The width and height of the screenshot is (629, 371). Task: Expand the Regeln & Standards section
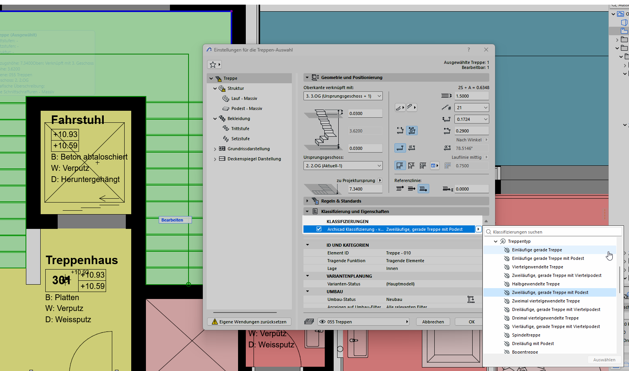pos(307,201)
